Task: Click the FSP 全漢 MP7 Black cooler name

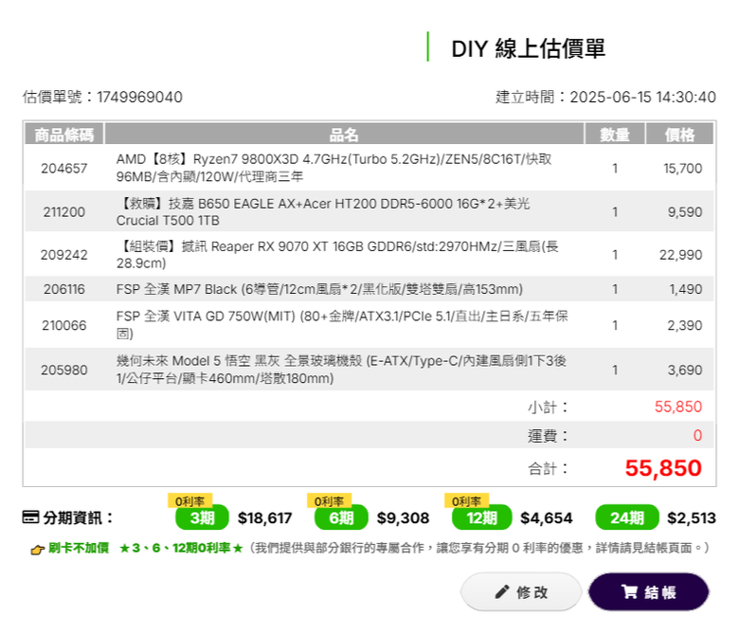Action: [319, 289]
